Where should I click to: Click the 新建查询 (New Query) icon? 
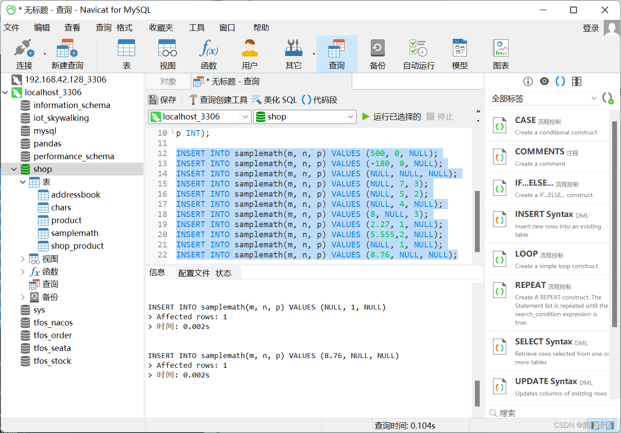coord(67,54)
